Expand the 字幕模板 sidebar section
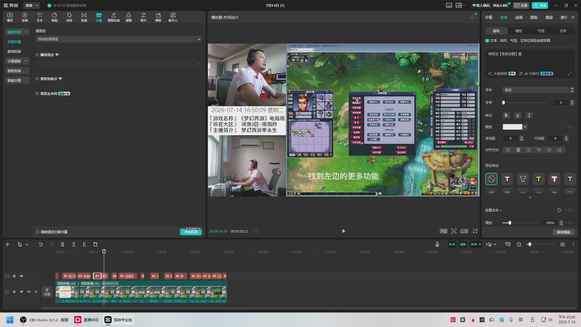581x327 pixels. (x=17, y=61)
